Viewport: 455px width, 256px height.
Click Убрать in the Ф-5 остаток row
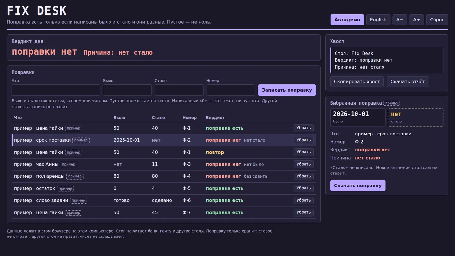coord(304,188)
